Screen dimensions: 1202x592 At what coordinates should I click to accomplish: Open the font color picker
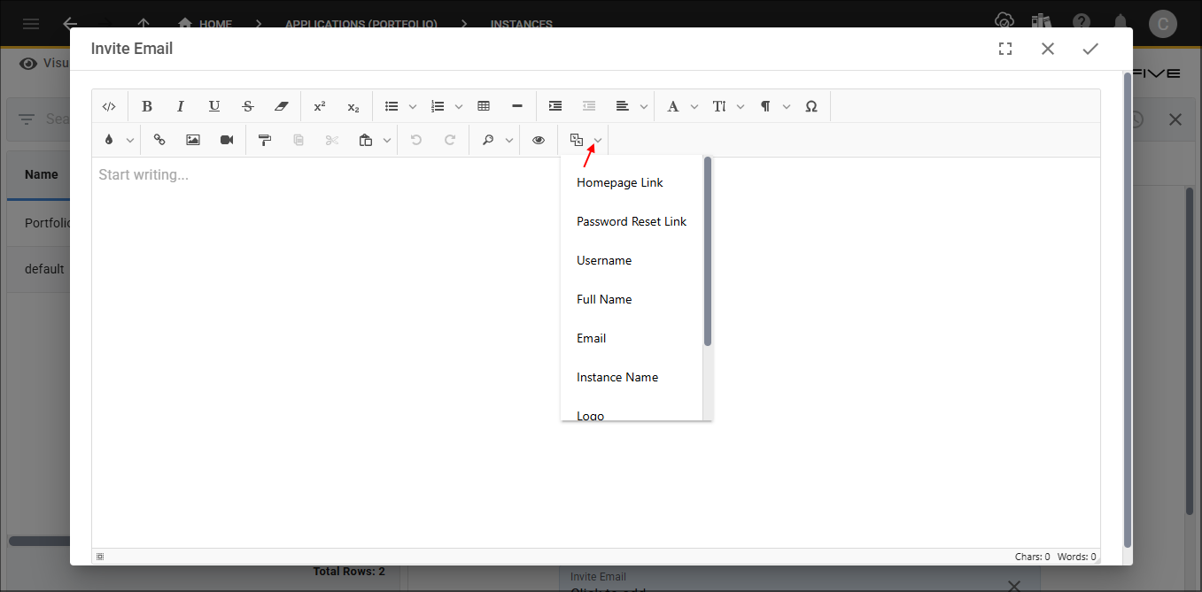pos(111,139)
